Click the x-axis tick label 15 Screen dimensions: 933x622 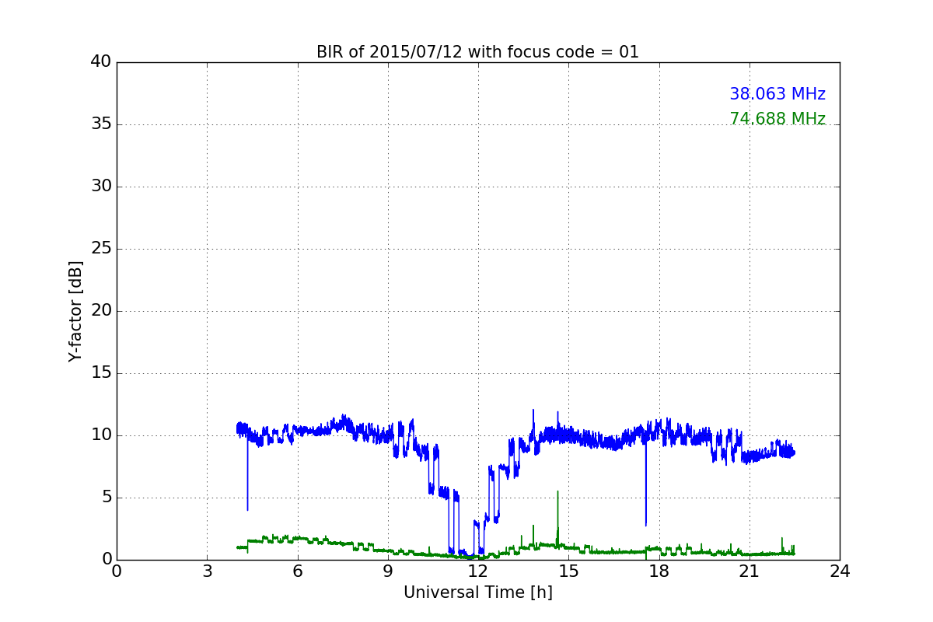[x=568, y=571]
